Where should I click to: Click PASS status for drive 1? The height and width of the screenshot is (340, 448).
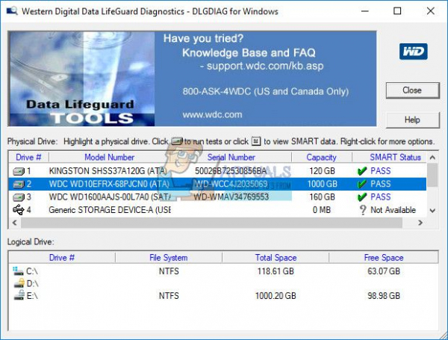click(380, 171)
